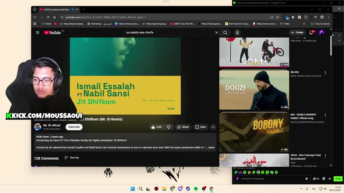Open Gmail bookmark
This screenshot has width=344, height=193.
pos(46,24)
